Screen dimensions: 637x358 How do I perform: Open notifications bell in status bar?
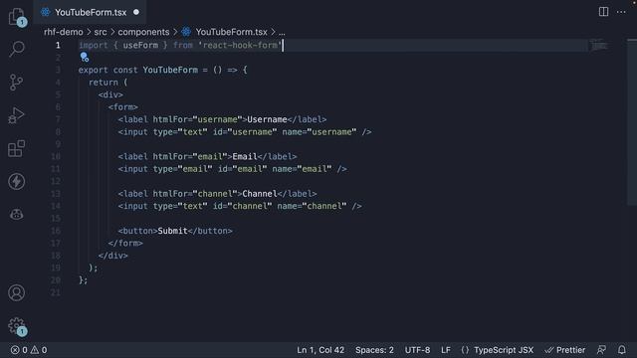[621, 350]
